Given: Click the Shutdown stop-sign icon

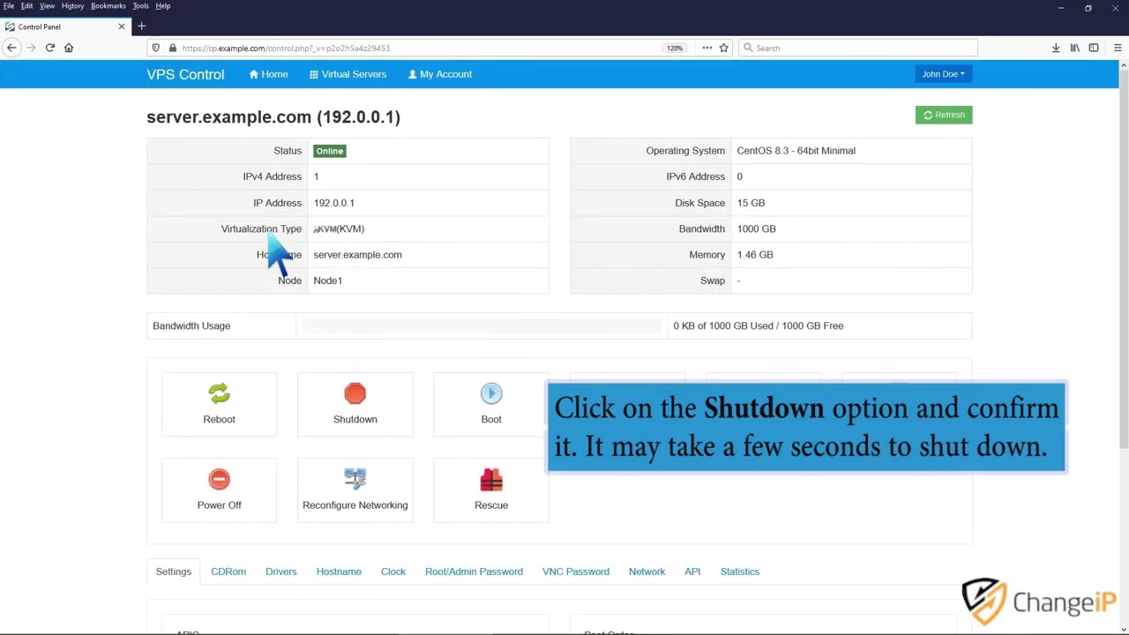Looking at the screenshot, I should pos(355,393).
